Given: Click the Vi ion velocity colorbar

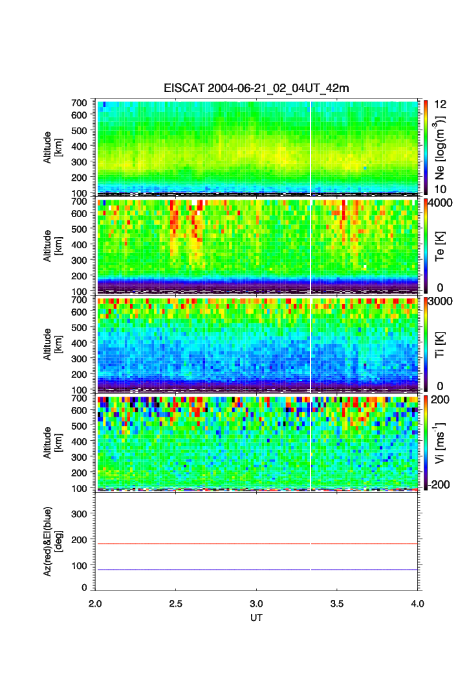Looking at the screenshot, I should pyautogui.click(x=426, y=443).
